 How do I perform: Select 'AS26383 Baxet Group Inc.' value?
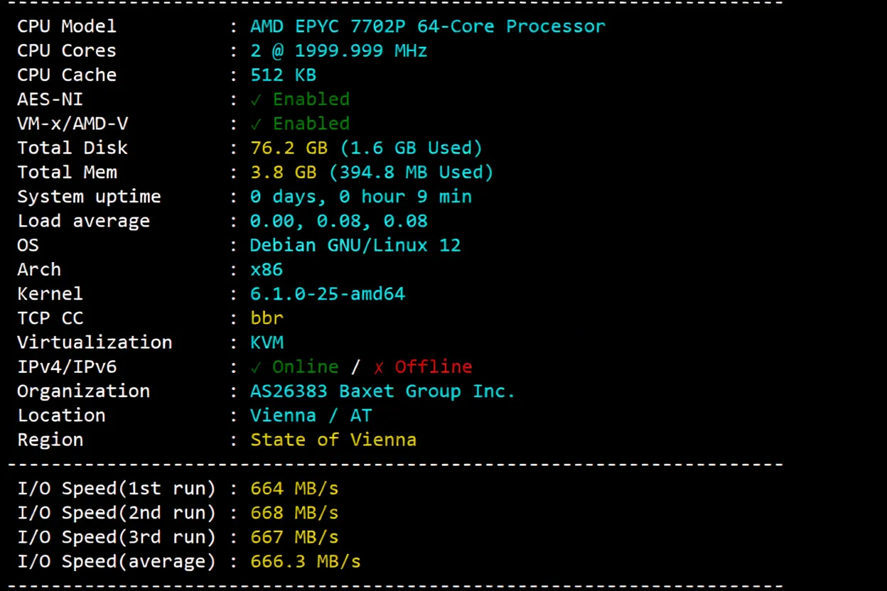tap(382, 391)
